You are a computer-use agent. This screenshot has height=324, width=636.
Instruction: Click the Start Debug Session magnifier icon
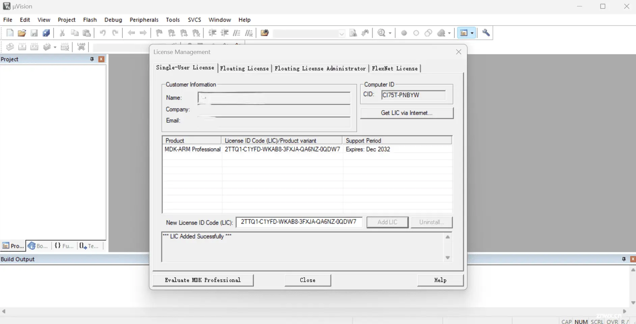tap(382, 33)
